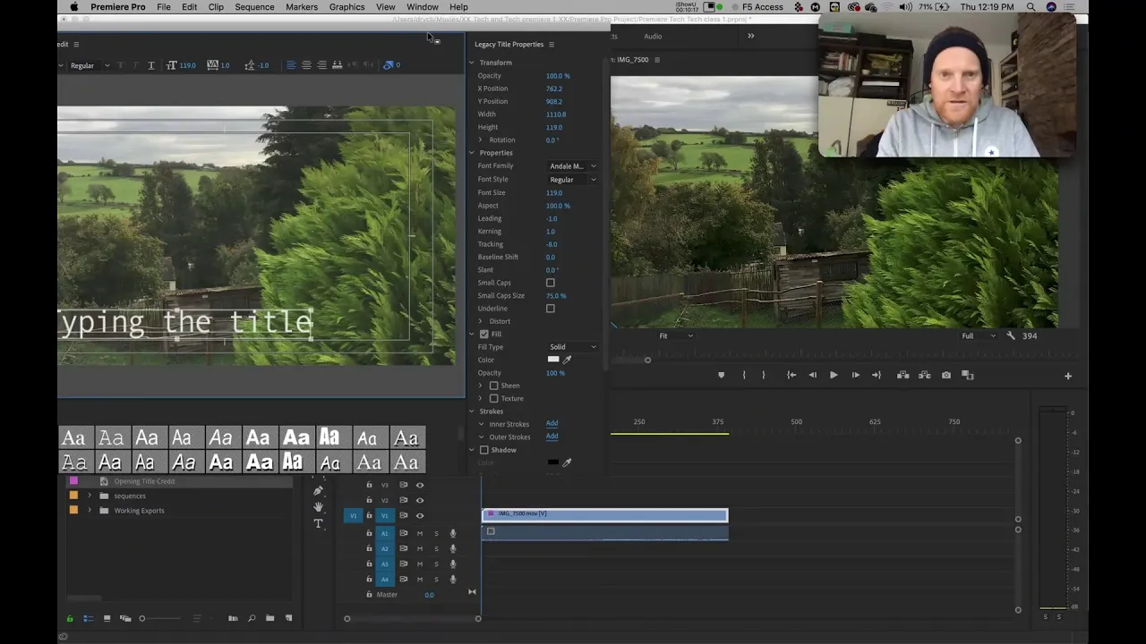Mute audio track A1
This screenshot has height=644, width=1146.
coord(420,534)
